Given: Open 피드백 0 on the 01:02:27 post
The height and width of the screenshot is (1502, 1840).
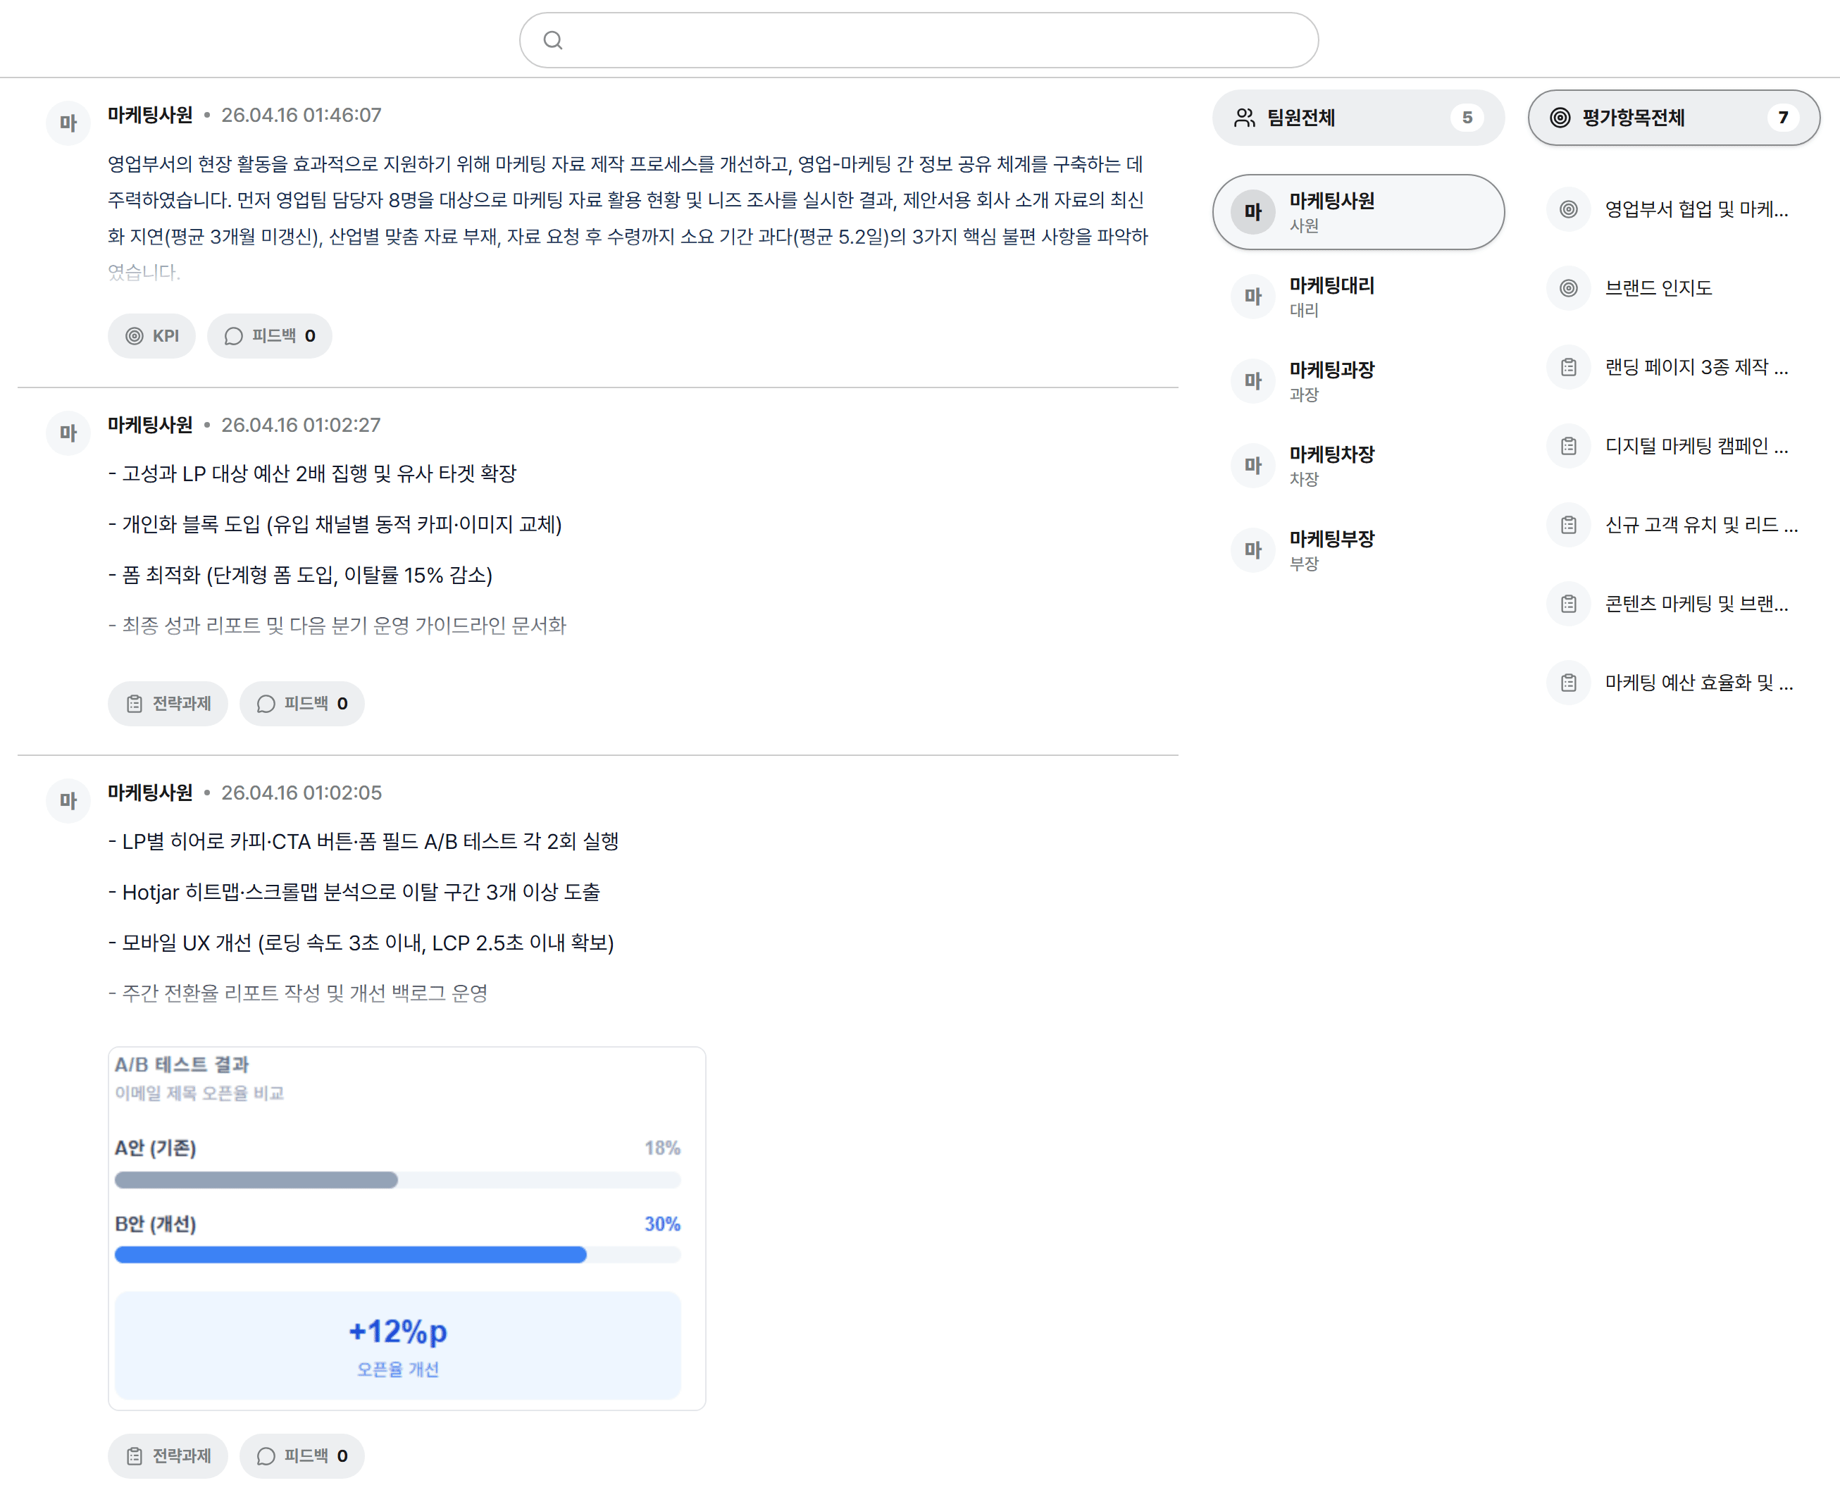Looking at the screenshot, I should coord(302,703).
